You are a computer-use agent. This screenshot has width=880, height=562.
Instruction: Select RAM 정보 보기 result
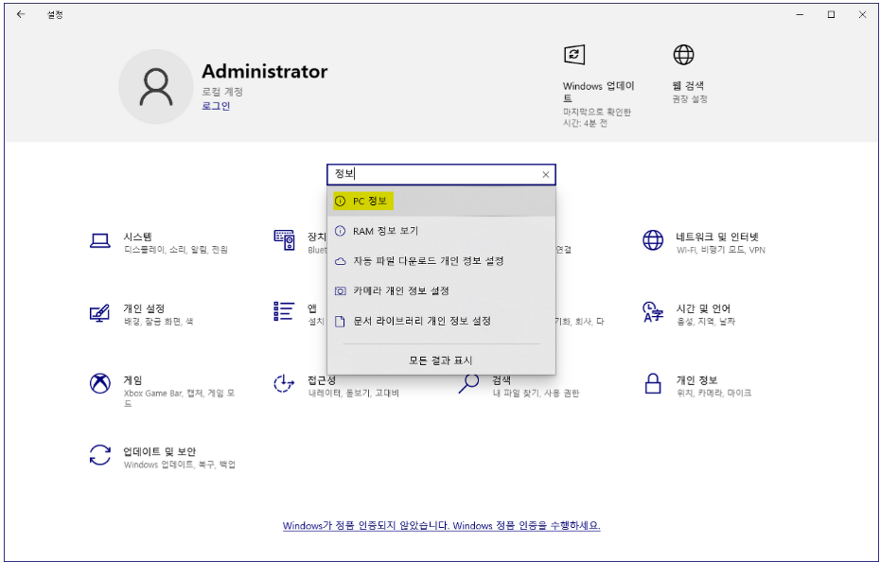pyautogui.click(x=441, y=231)
